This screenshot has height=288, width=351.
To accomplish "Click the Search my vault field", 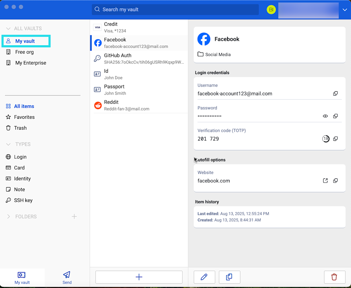I will [x=175, y=9].
